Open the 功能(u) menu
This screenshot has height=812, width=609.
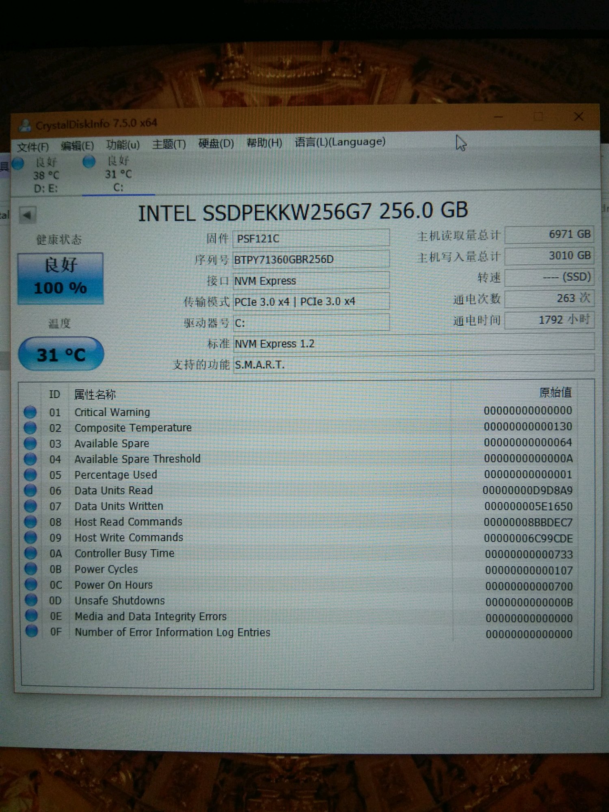[x=123, y=145]
